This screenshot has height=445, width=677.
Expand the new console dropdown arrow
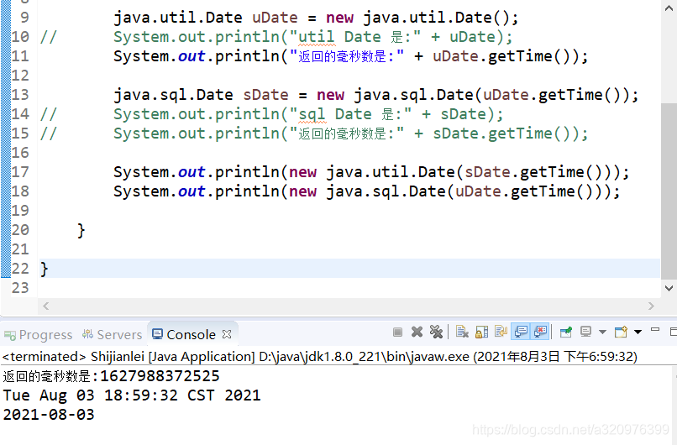[x=638, y=332]
